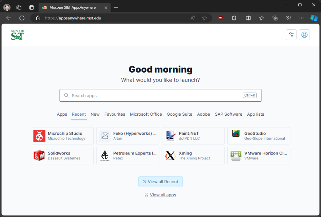Click the "Dassault Systemes" vendor text
This screenshot has width=321, height=217.
click(x=64, y=158)
